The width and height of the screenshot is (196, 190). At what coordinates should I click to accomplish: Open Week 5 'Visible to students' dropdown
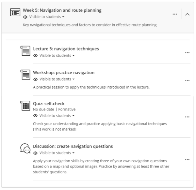[x=47, y=17]
